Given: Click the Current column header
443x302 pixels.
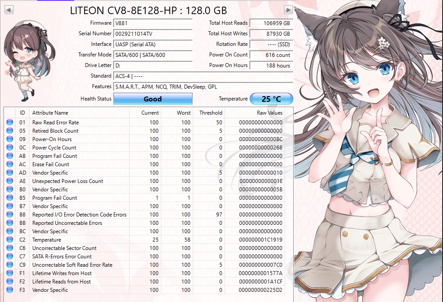Looking at the screenshot, I should coord(145,113).
